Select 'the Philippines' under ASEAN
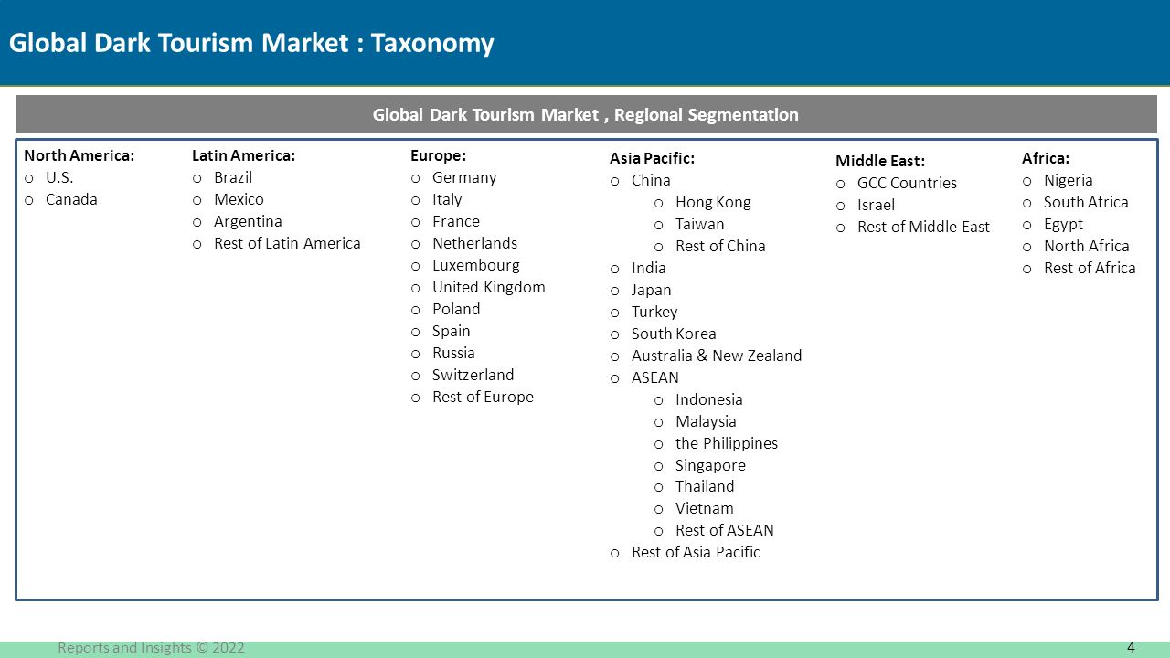The width and height of the screenshot is (1170, 658). (x=727, y=443)
